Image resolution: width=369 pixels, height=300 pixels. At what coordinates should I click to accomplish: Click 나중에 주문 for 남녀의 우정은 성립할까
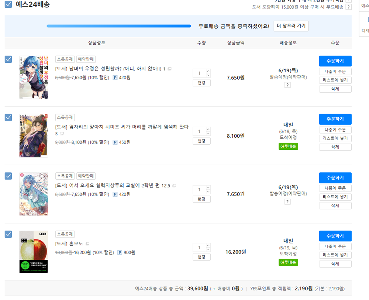335,71
